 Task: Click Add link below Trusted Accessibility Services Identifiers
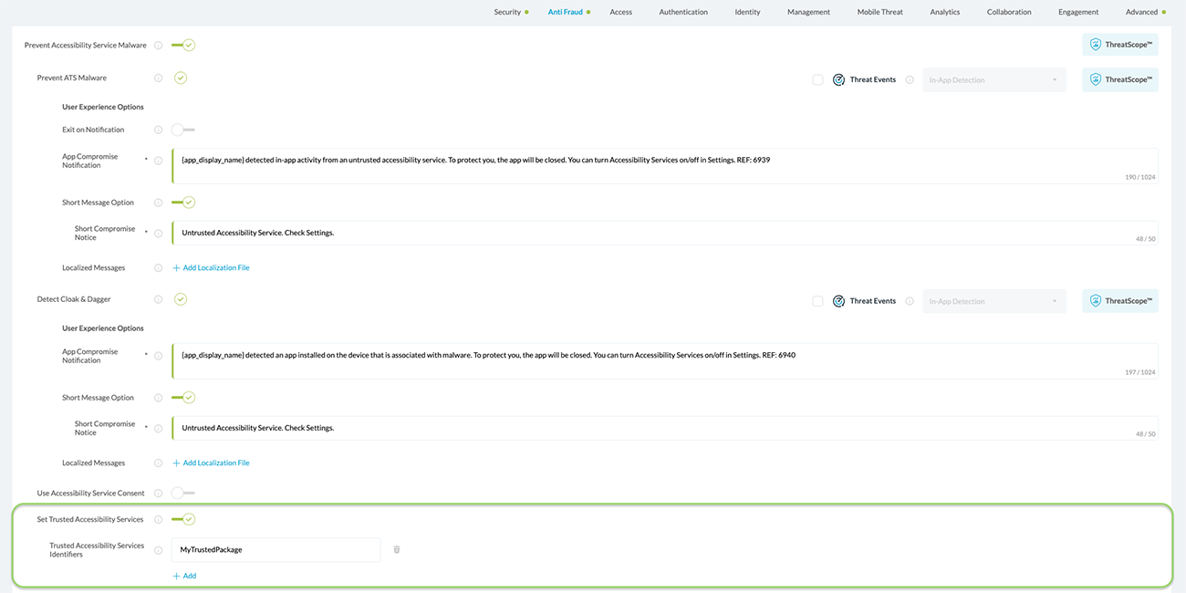click(184, 577)
